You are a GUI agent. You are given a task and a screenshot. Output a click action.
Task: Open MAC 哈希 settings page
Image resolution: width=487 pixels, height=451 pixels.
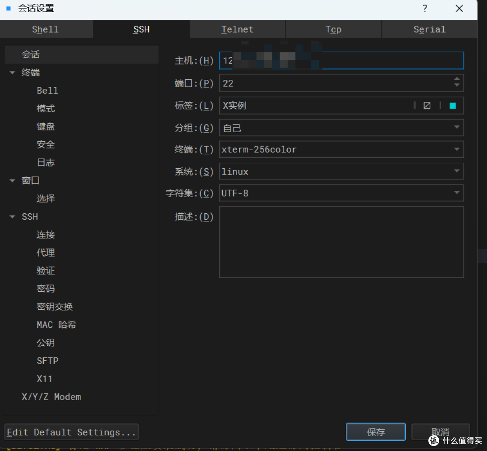click(56, 325)
